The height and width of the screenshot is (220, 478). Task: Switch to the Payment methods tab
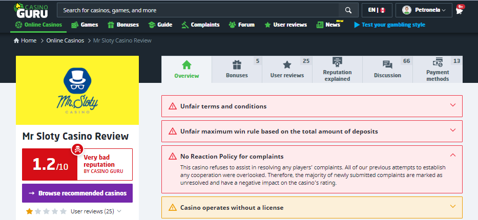point(437,70)
